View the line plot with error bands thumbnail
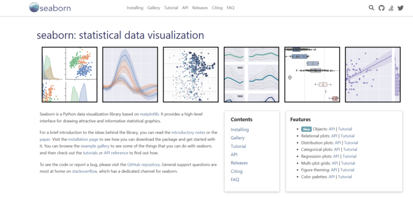413x197 pixels. pos(130,75)
